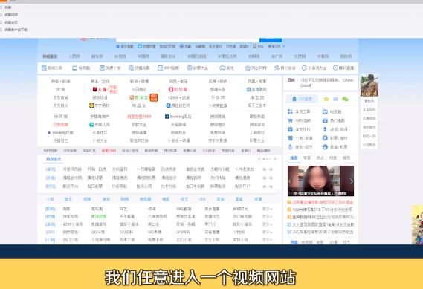This screenshot has width=423, height=289.
Task: Open the 天猫 site with red cat icon
Action: [x=100, y=89]
